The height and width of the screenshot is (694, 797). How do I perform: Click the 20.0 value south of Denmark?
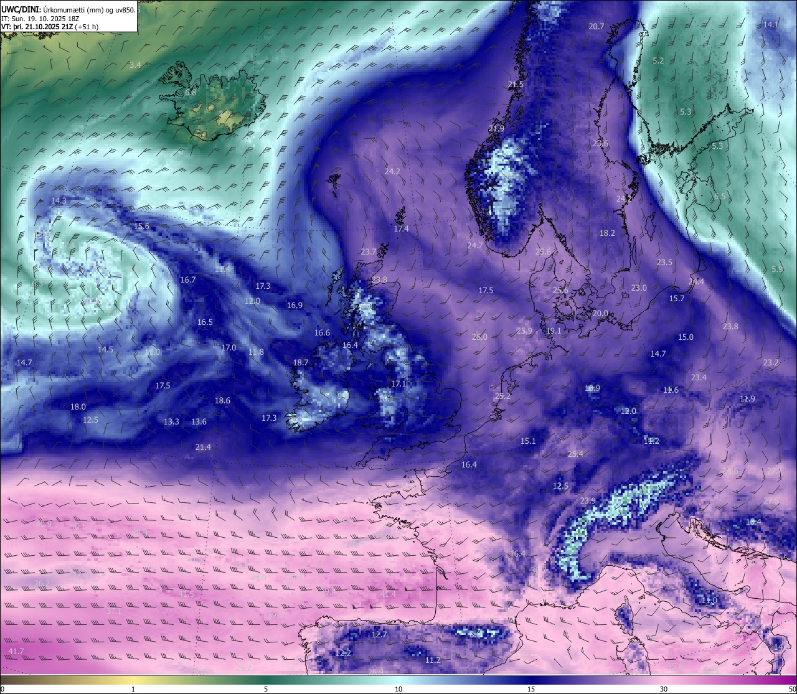(600, 313)
